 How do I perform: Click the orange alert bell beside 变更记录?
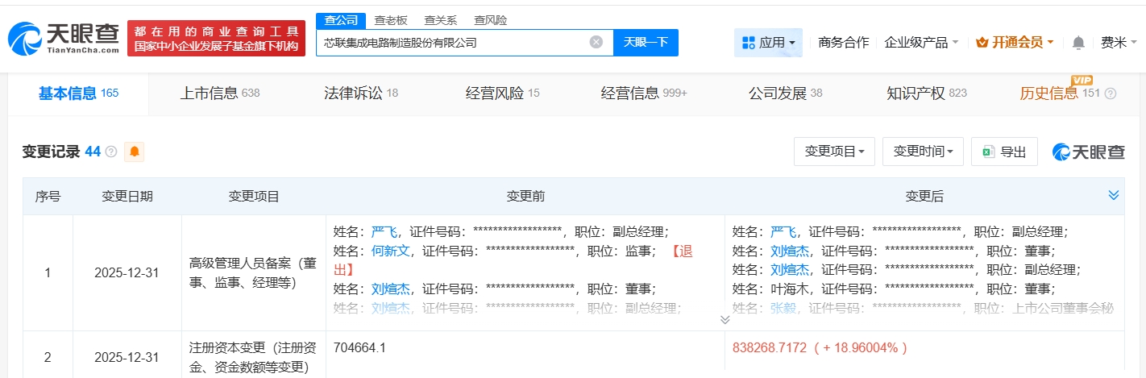tap(135, 152)
